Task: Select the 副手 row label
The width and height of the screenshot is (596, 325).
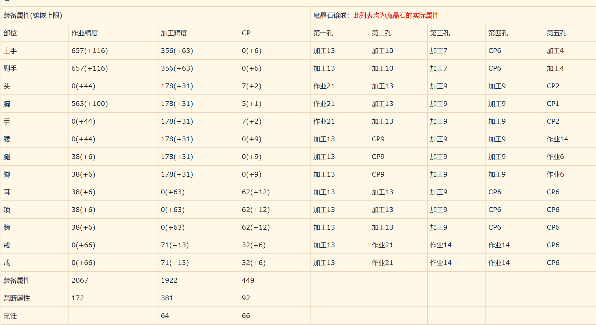Action: tap(10, 68)
